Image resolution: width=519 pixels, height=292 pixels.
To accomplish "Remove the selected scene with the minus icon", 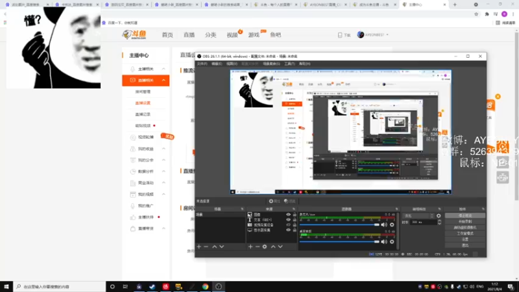I will pyautogui.click(x=206, y=247).
